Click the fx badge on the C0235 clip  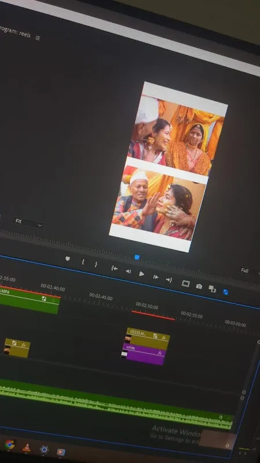coord(164,337)
